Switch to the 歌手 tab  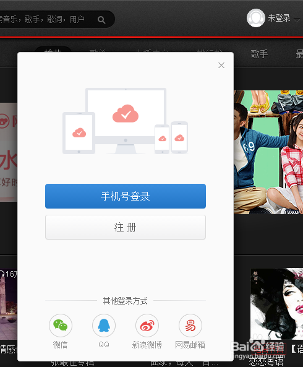[259, 54]
